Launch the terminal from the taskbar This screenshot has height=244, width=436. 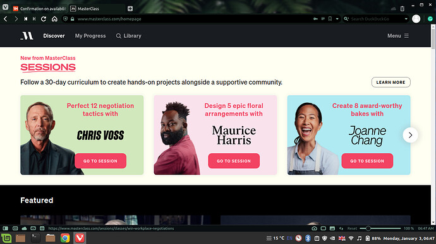(35, 238)
